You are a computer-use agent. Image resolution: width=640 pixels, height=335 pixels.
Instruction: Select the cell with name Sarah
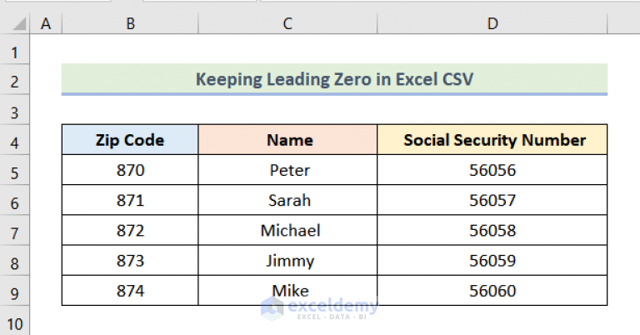(287, 200)
